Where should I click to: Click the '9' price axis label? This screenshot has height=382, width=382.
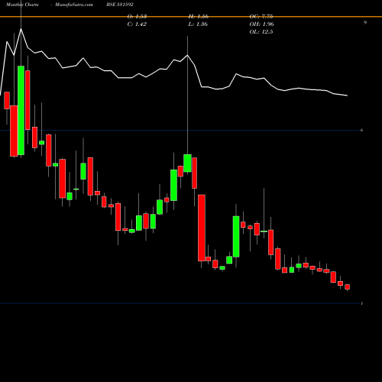tap(365, 22)
